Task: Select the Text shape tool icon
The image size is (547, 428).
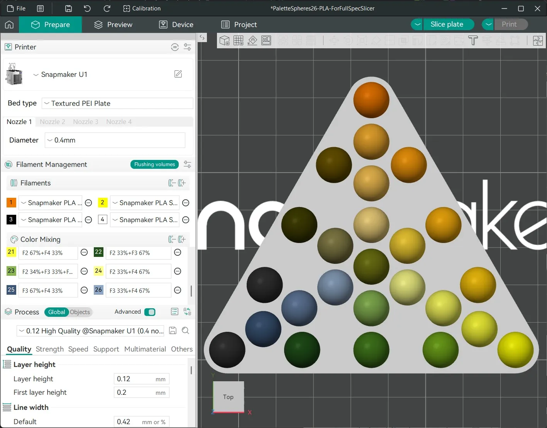Action: pyautogui.click(x=473, y=40)
